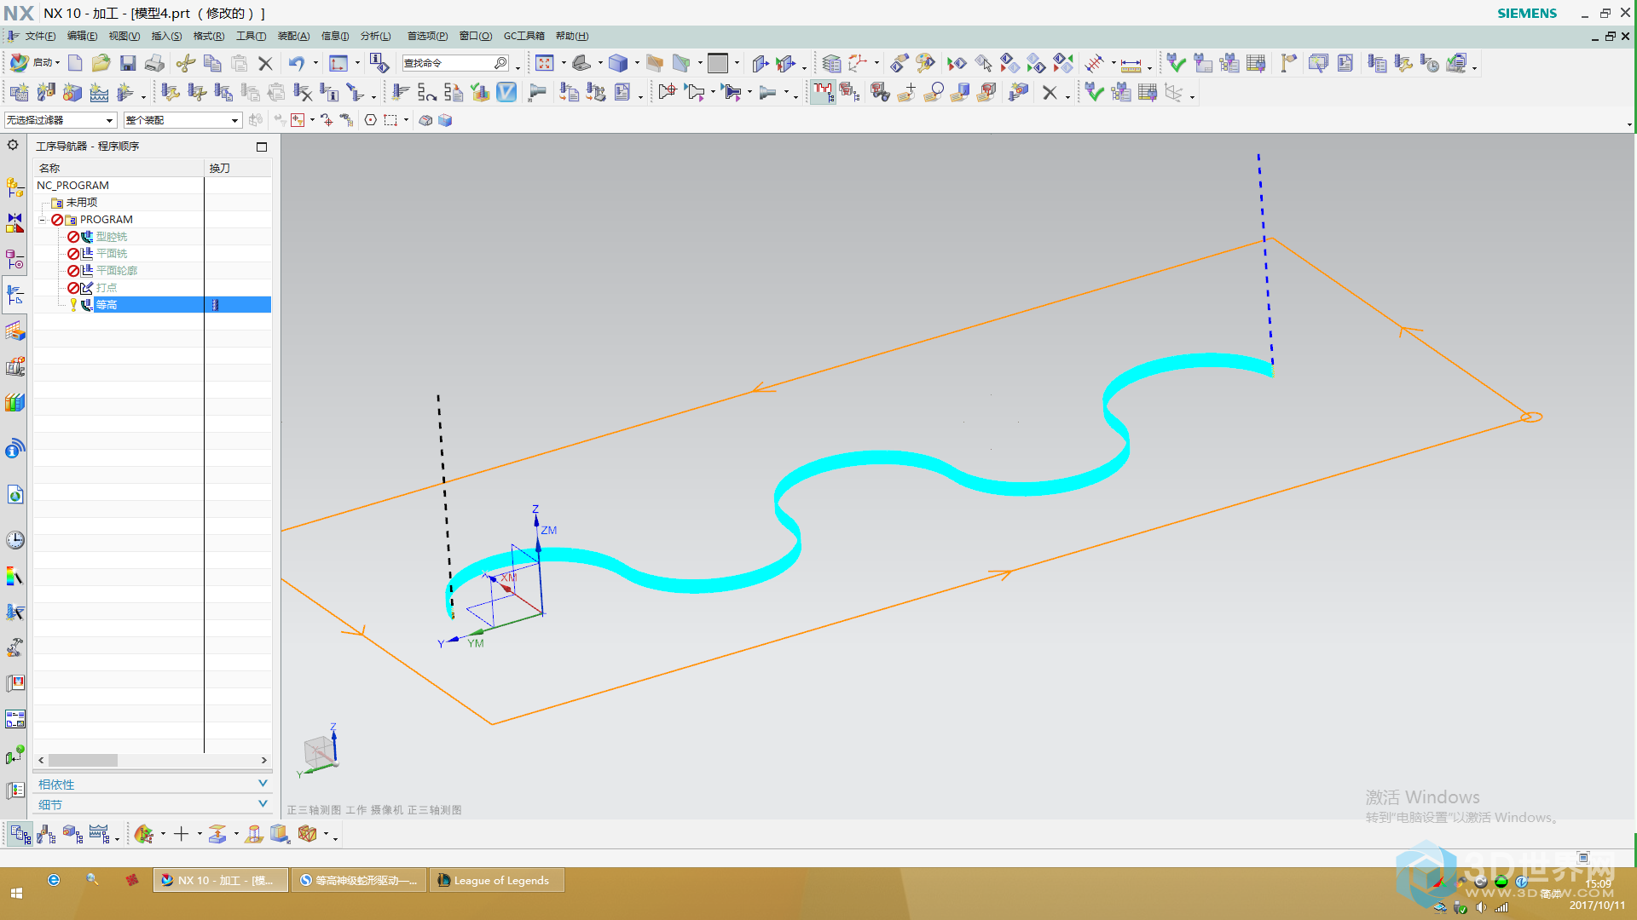Viewport: 1637px width, 920px height.
Task: Open the 整个装配 scope dropdown
Action: coord(182,120)
